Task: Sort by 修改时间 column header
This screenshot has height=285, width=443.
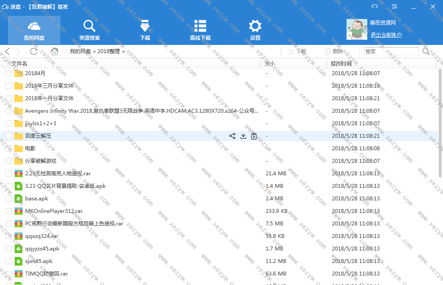Action: click(341, 63)
